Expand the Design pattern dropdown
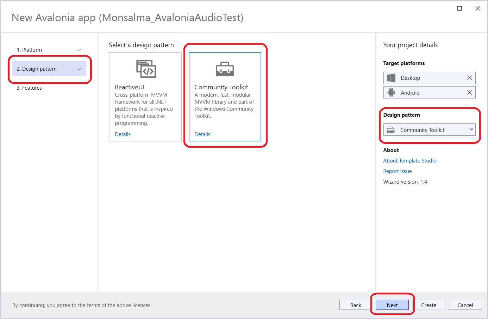 (430, 130)
